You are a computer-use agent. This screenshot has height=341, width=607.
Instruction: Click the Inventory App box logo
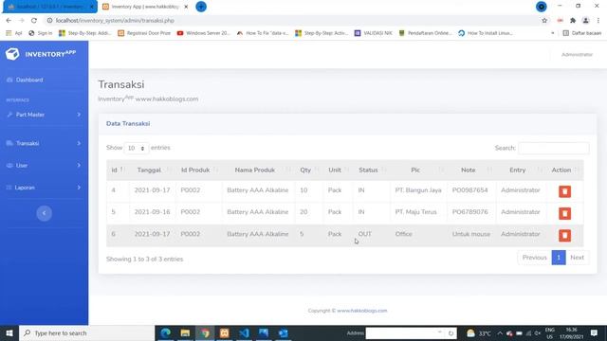pyautogui.click(x=12, y=54)
